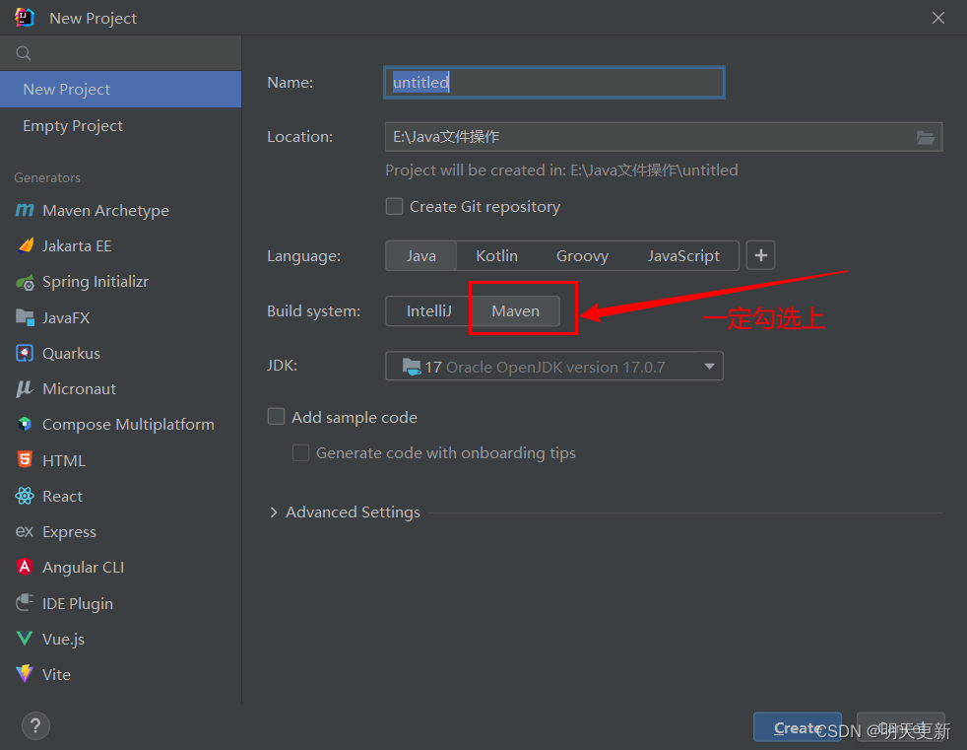Click the JDK folder icon in combo box
This screenshot has height=750, width=967.
[x=412, y=367]
